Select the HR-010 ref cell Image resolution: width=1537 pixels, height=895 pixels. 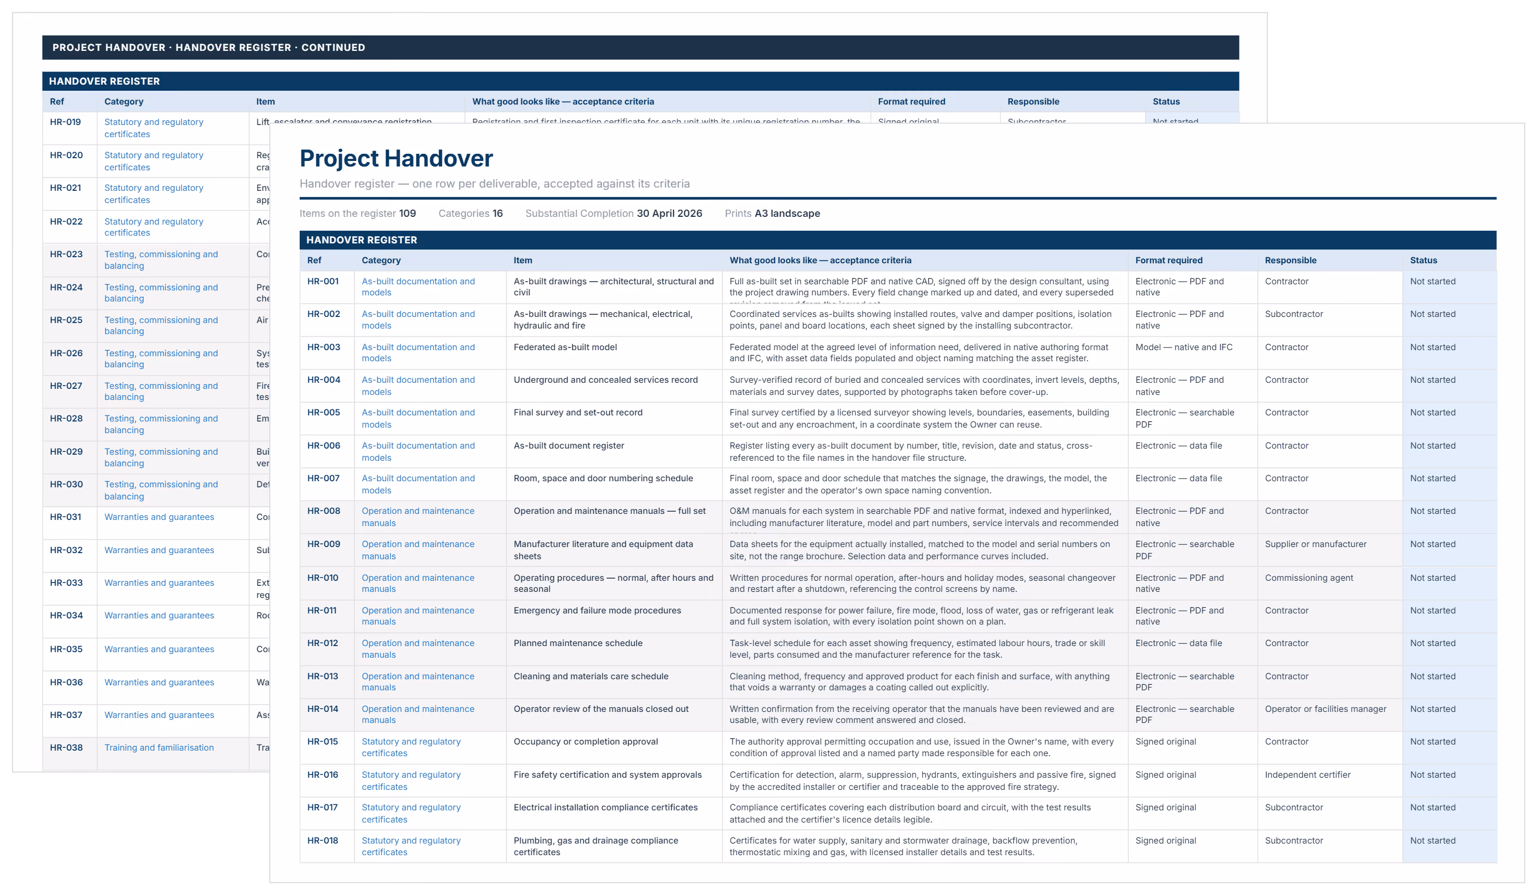coord(326,584)
